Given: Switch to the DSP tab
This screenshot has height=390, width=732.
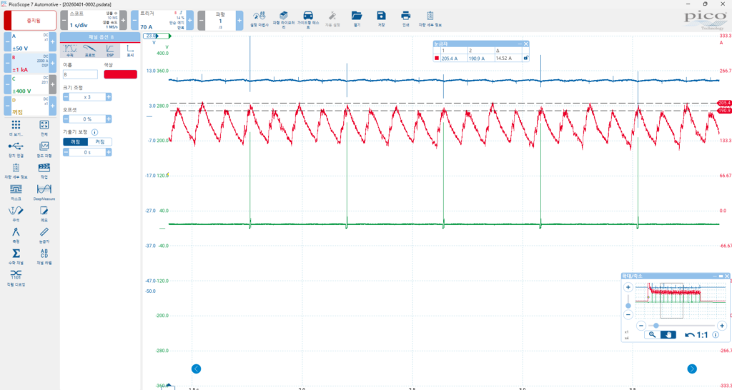Looking at the screenshot, I should (x=110, y=49).
